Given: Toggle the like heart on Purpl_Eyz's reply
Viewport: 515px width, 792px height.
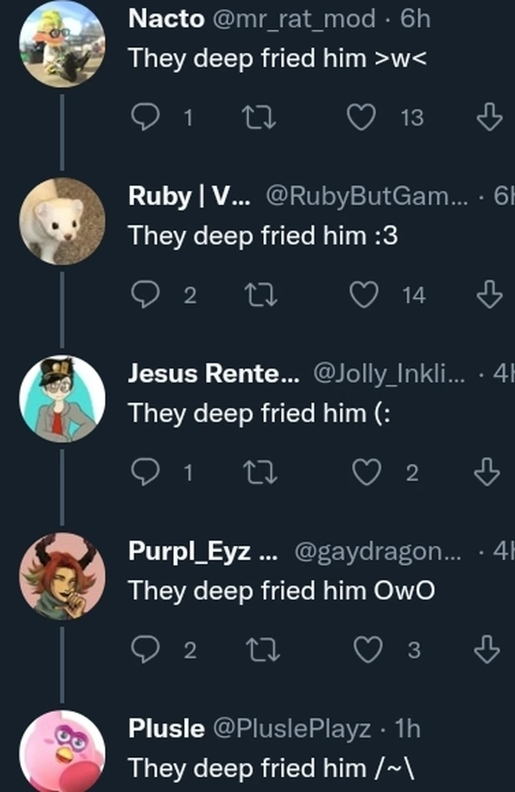Looking at the screenshot, I should (x=367, y=649).
